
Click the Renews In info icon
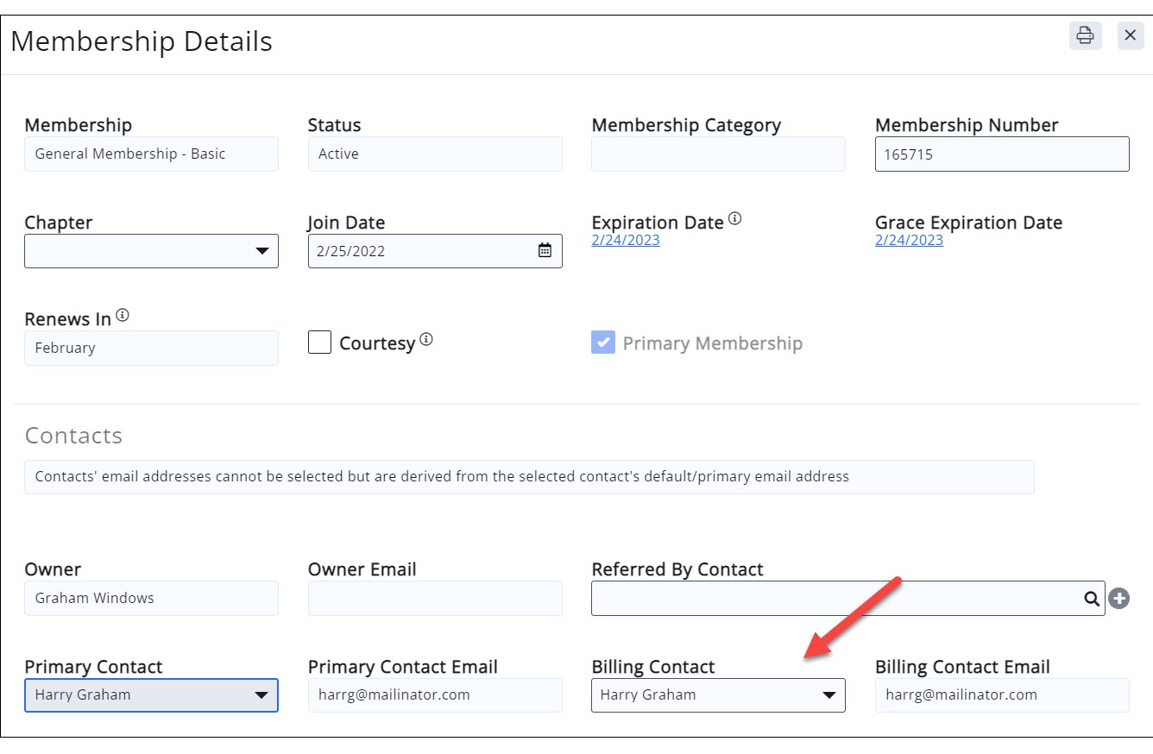coord(123,315)
